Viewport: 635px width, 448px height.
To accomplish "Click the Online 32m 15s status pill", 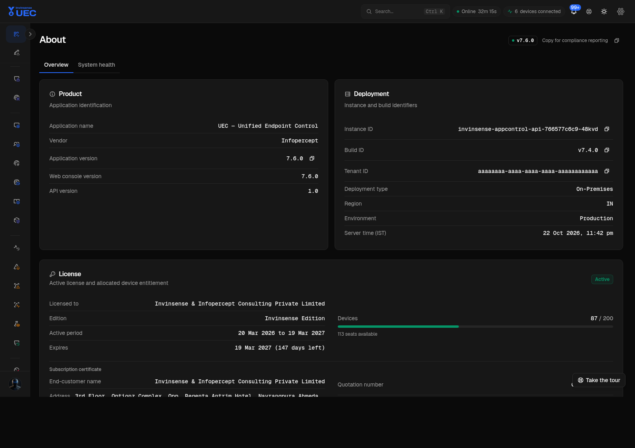I will click(477, 12).
